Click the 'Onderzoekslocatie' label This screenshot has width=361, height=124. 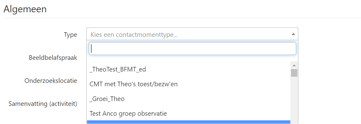[x=51, y=81]
